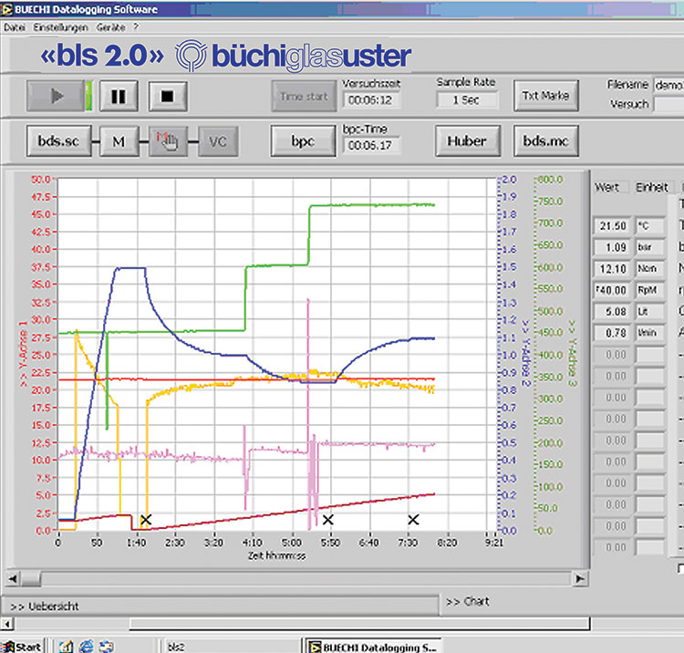Click the value field showing 21.50
684x653 pixels.
612,226
